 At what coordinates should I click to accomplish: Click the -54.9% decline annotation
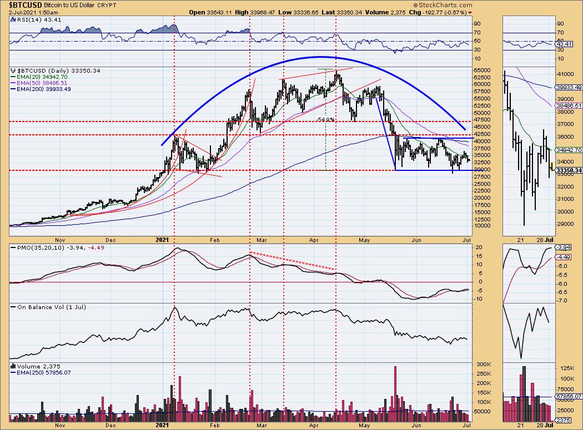coord(325,120)
